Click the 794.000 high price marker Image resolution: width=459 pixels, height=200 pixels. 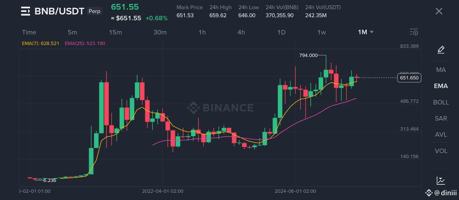coord(308,55)
